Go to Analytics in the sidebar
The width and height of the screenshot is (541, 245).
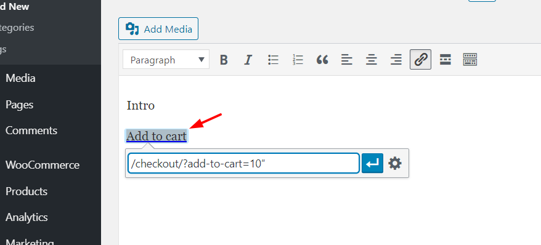click(x=26, y=217)
